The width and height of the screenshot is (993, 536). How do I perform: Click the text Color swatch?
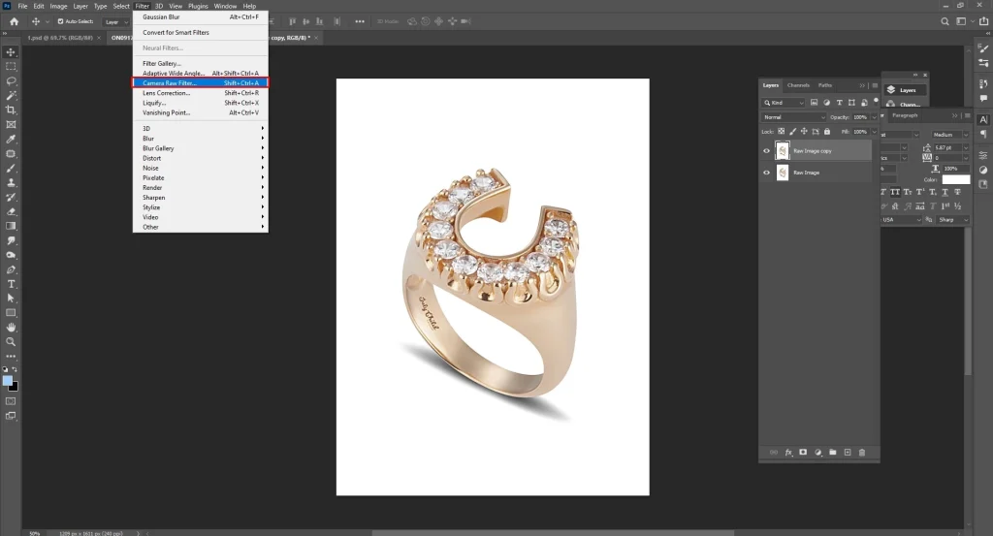[x=956, y=179]
